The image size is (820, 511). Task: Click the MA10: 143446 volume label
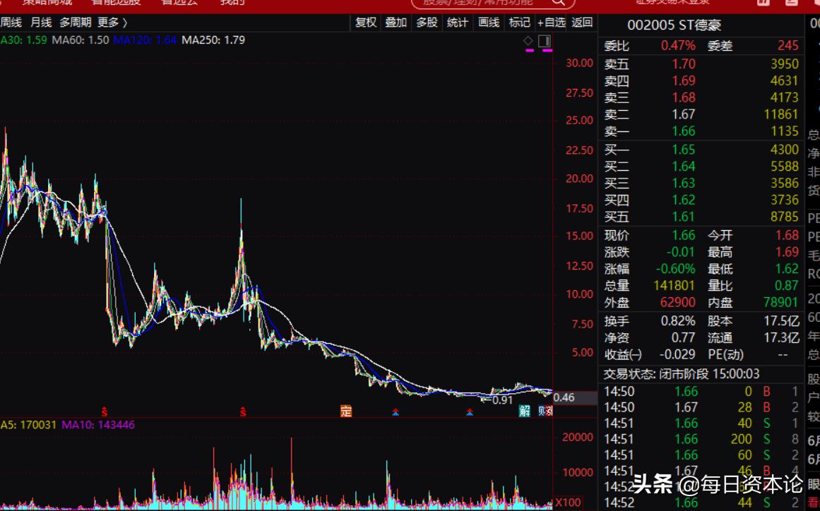pos(98,425)
